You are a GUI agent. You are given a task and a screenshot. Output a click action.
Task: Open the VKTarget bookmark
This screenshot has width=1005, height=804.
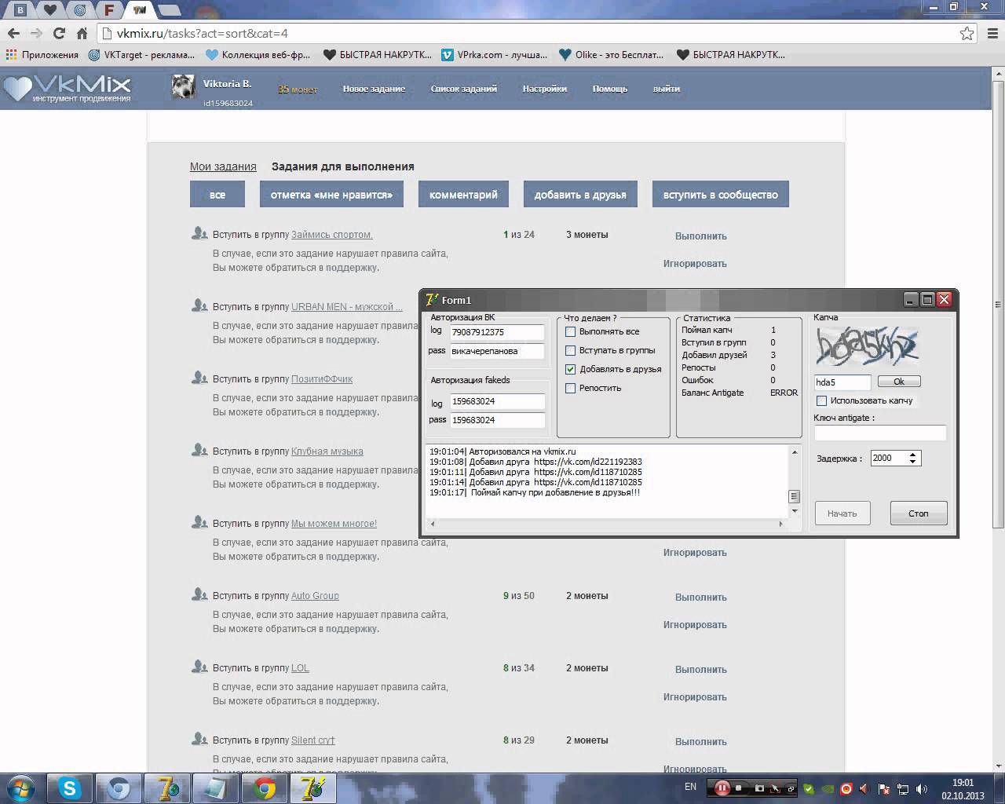141,55
